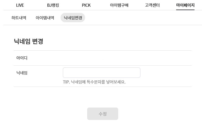Click the 마이페이지 menu item
Viewport: 202px width, 129px height.
[185, 5]
